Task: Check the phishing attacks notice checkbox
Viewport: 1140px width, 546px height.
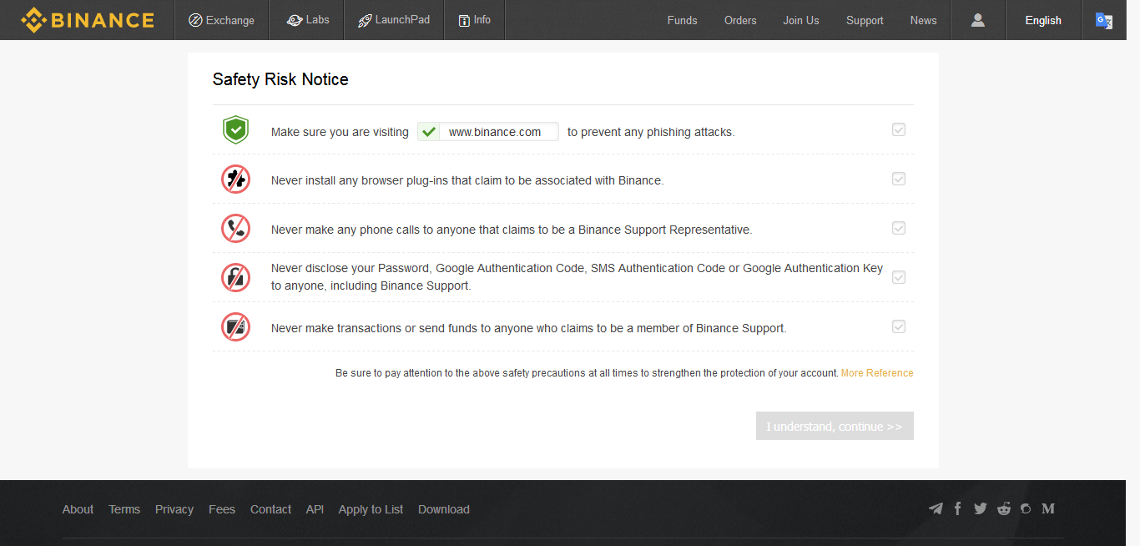Action: (899, 129)
